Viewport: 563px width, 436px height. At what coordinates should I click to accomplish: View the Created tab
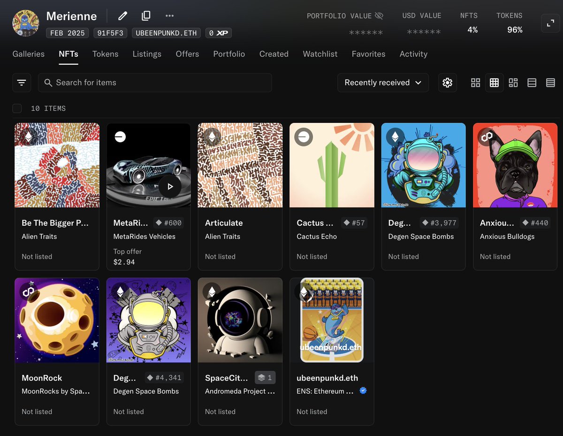(x=274, y=54)
